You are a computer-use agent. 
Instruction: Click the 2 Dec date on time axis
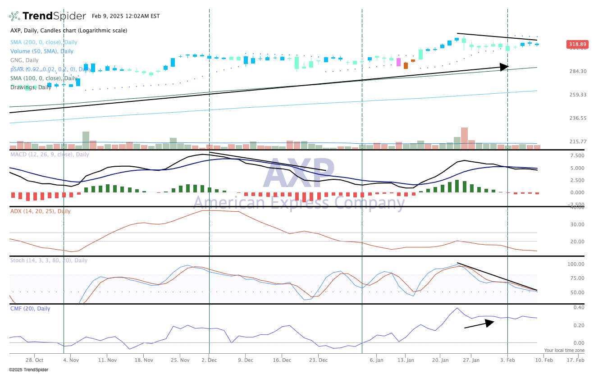(x=209, y=360)
